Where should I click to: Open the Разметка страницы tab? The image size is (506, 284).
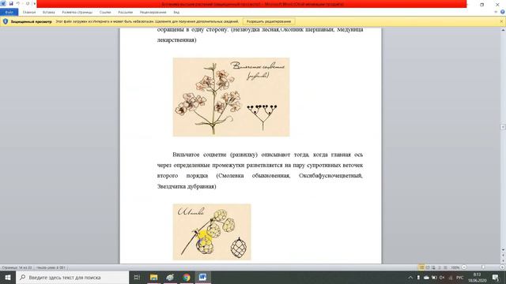pyautogui.click(x=77, y=13)
